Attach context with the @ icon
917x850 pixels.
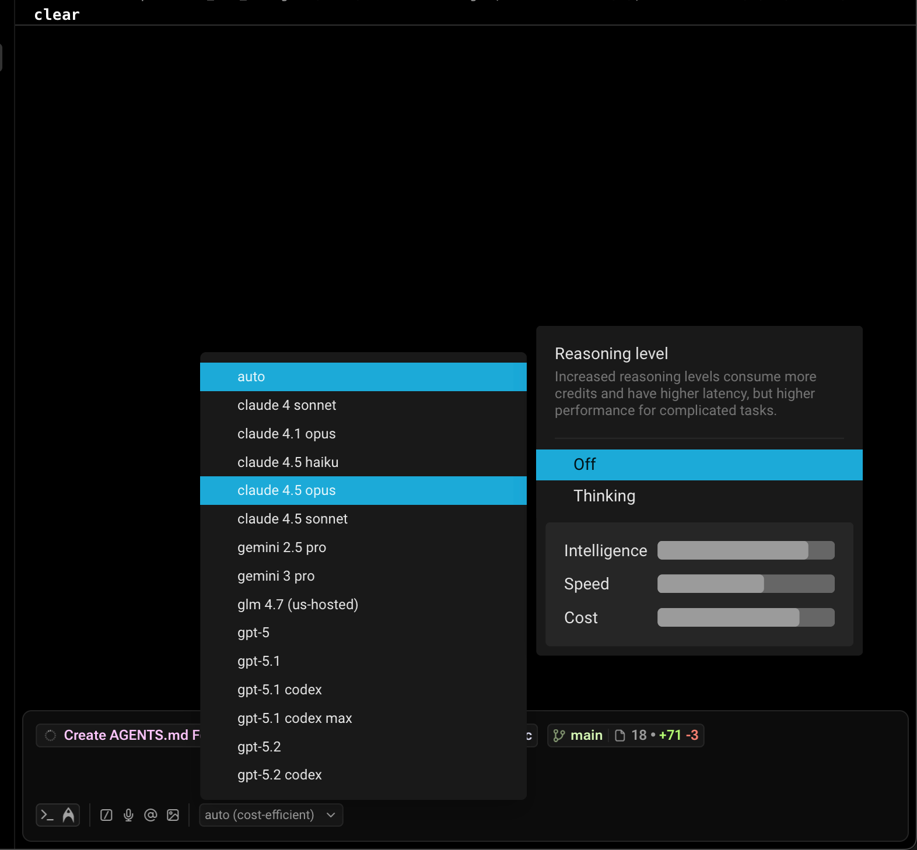tap(150, 815)
